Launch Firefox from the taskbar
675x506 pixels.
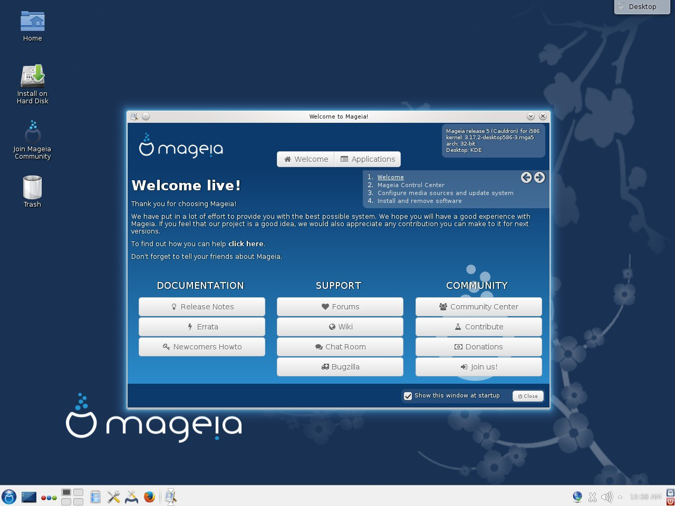pyautogui.click(x=149, y=497)
